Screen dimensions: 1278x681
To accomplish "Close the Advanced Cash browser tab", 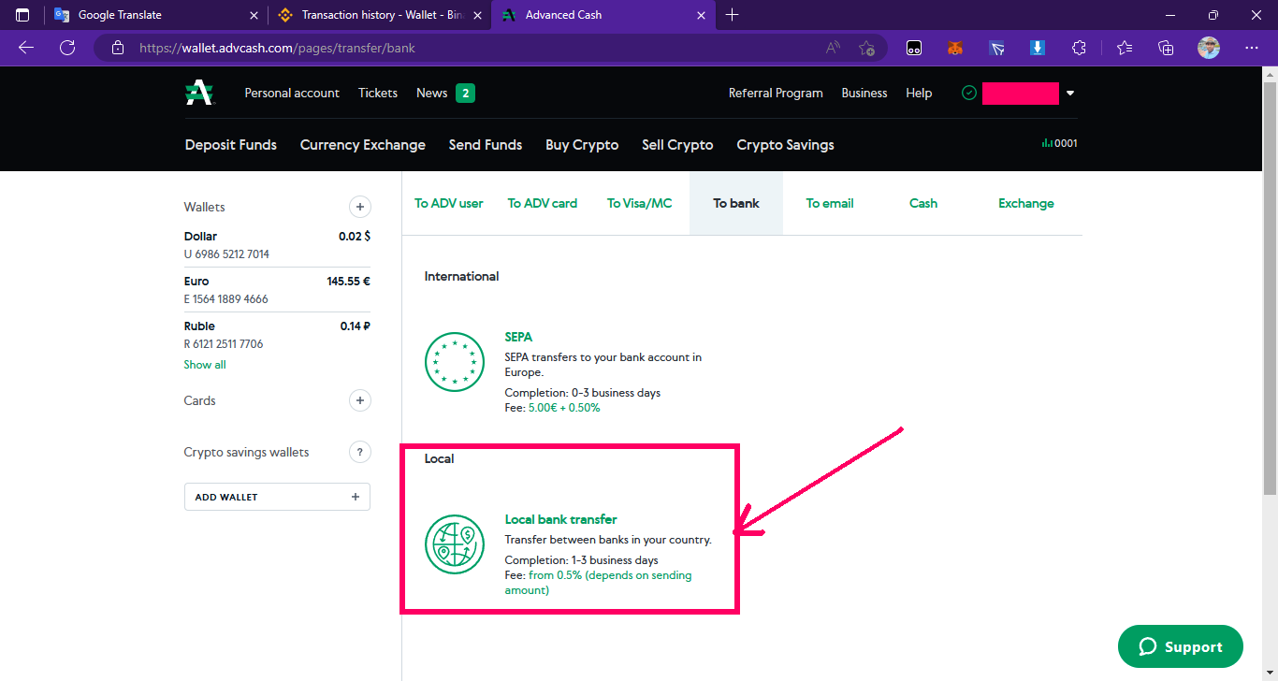I will coord(702,15).
